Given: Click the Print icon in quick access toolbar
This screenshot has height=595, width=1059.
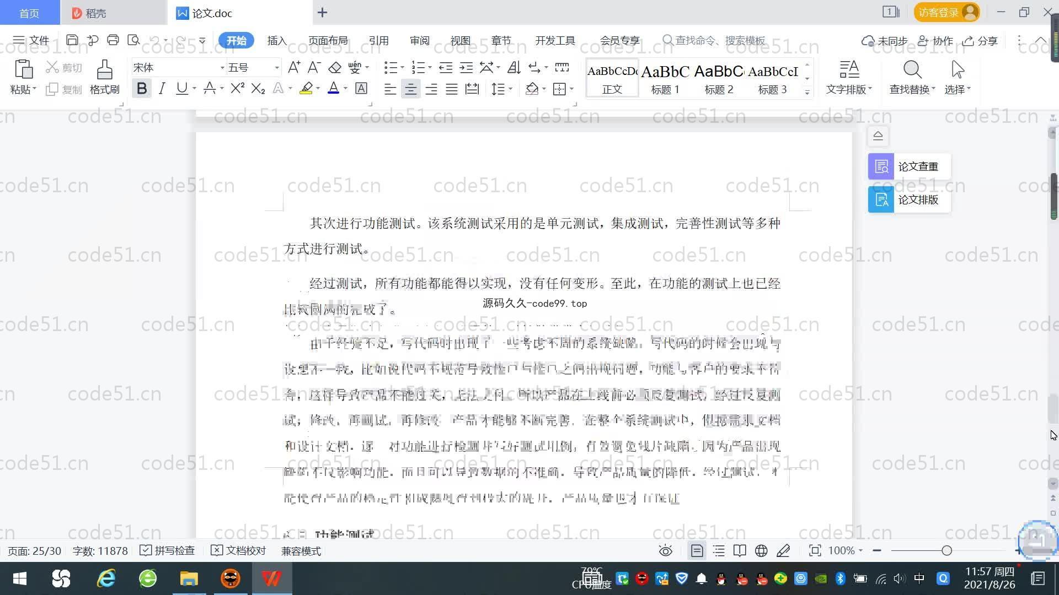Looking at the screenshot, I should tap(113, 40).
